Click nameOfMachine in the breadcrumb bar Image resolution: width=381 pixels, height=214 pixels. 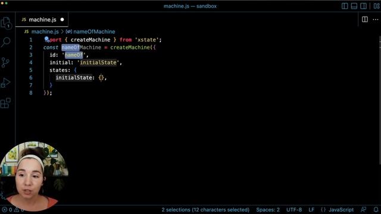94,32
